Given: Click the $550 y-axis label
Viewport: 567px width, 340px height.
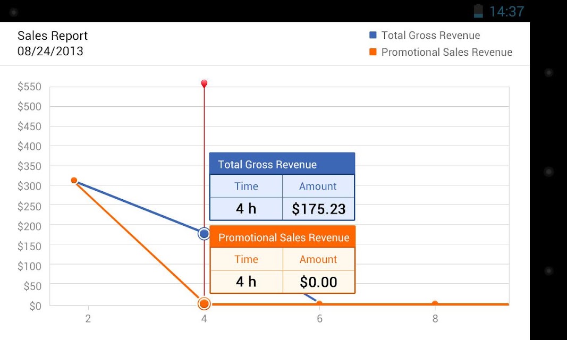Looking at the screenshot, I should click(29, 87).
